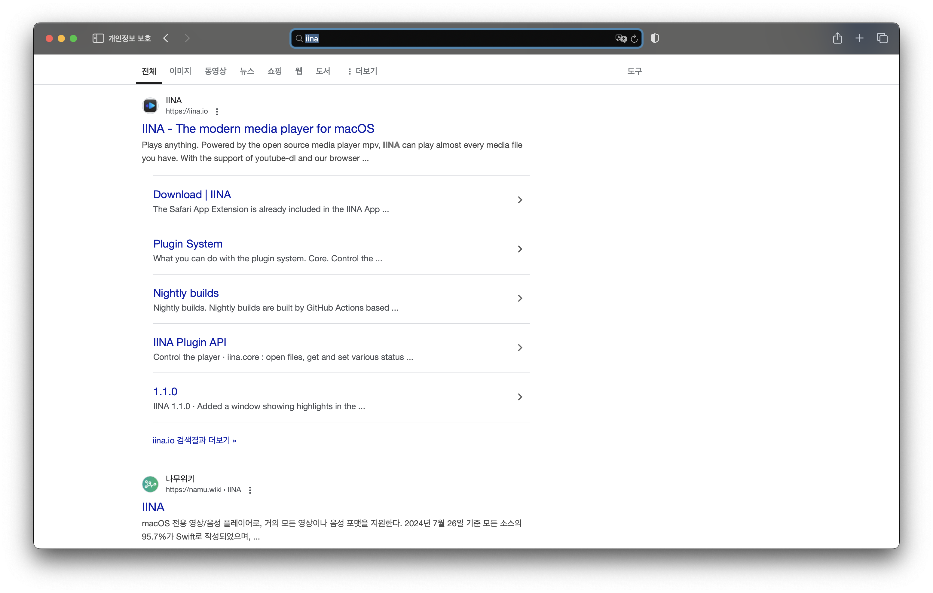Show tab overview icon
The height and width of the screenshot is (593, 933).
(x=882, y=38)
